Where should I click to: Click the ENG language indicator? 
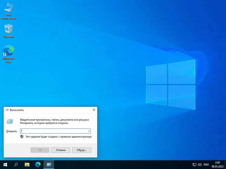point(206,164)
